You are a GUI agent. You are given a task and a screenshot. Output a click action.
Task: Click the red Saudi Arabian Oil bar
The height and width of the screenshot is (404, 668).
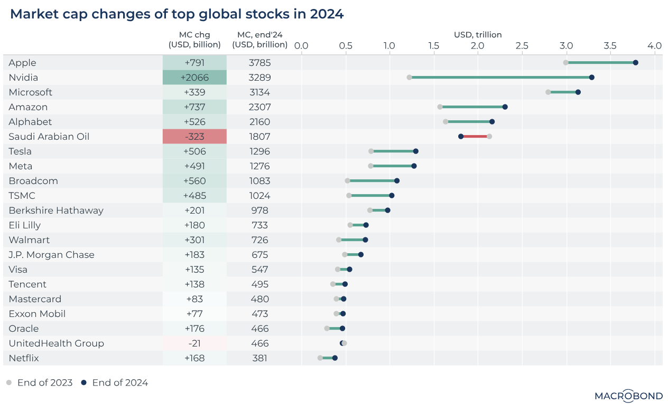pyautogui.click(x=475, y=137)
